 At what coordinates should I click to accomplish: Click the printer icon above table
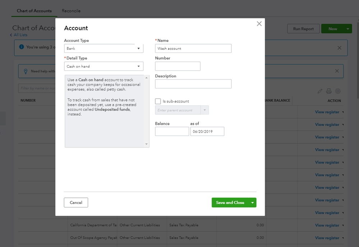(x=329, y=91)
